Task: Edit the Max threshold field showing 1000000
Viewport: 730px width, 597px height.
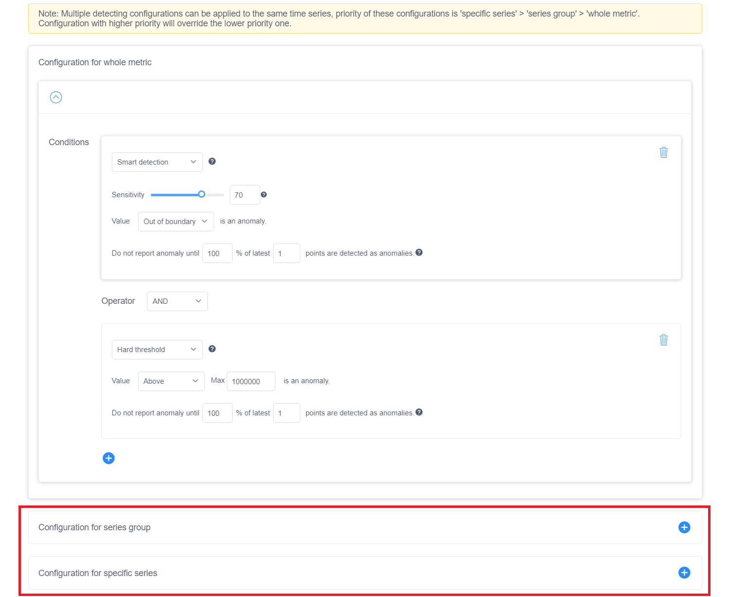Action: pos(251,381)
